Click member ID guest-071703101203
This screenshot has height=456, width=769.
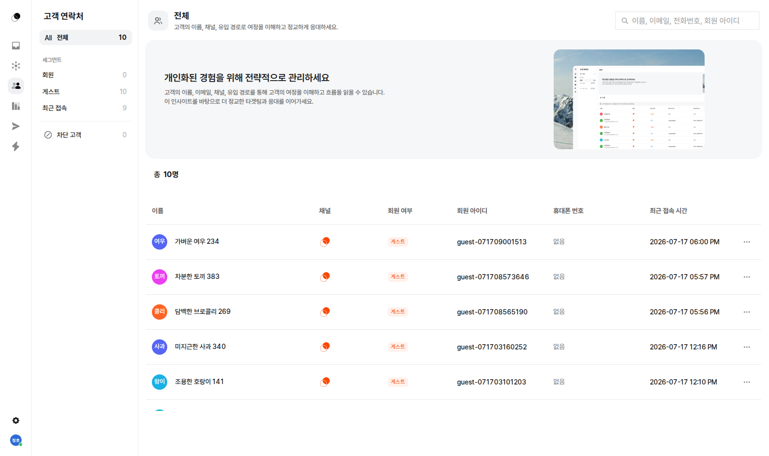tap(492, 382)
